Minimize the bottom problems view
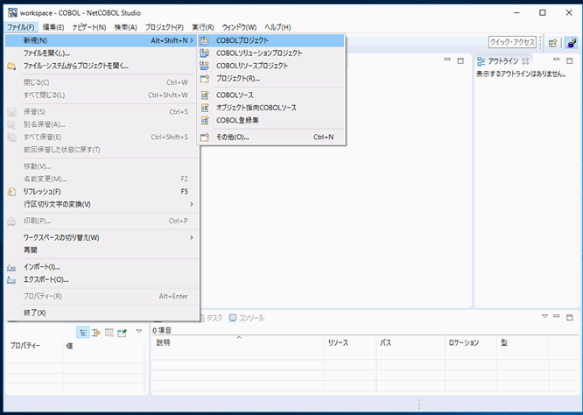Viewport: 583px width, 415px height. point(556,316)
